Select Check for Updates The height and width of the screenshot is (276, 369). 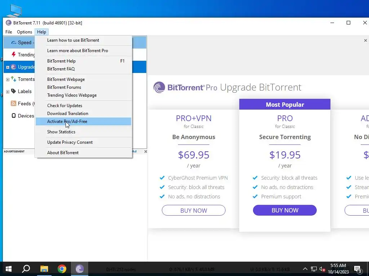[x=83, y=106]
